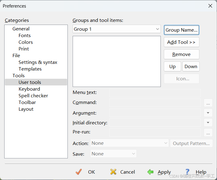
Task: Click the Cancel cross icon
Action: click(113, 172)
